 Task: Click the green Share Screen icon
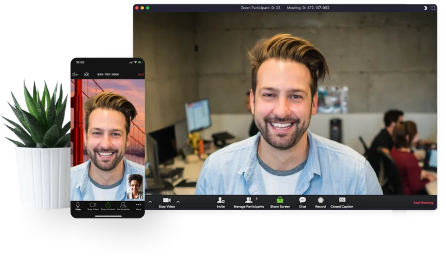point(280,200)
